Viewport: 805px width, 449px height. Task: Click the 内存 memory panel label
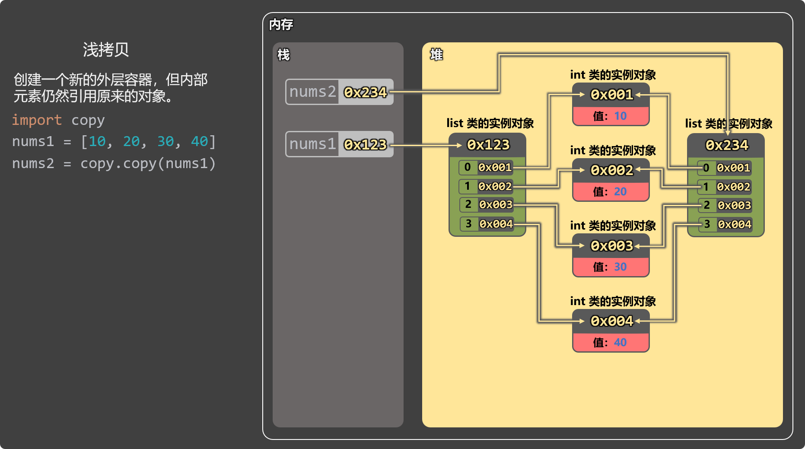tap(281, 25)
